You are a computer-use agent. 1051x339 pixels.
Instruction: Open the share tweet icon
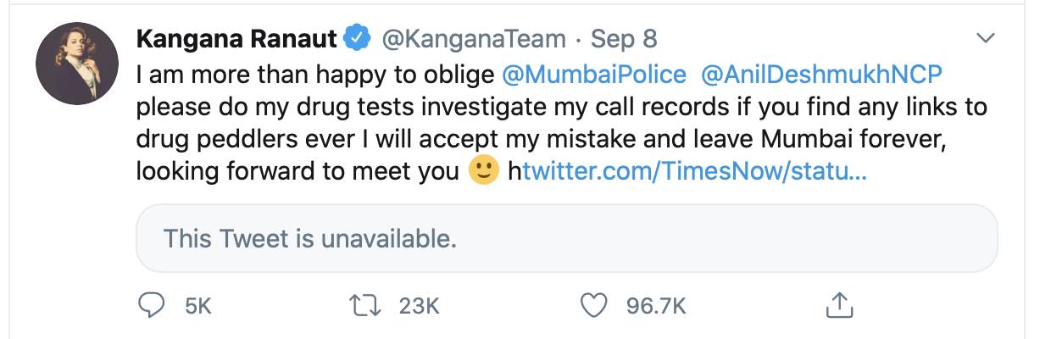coord(837,305)
